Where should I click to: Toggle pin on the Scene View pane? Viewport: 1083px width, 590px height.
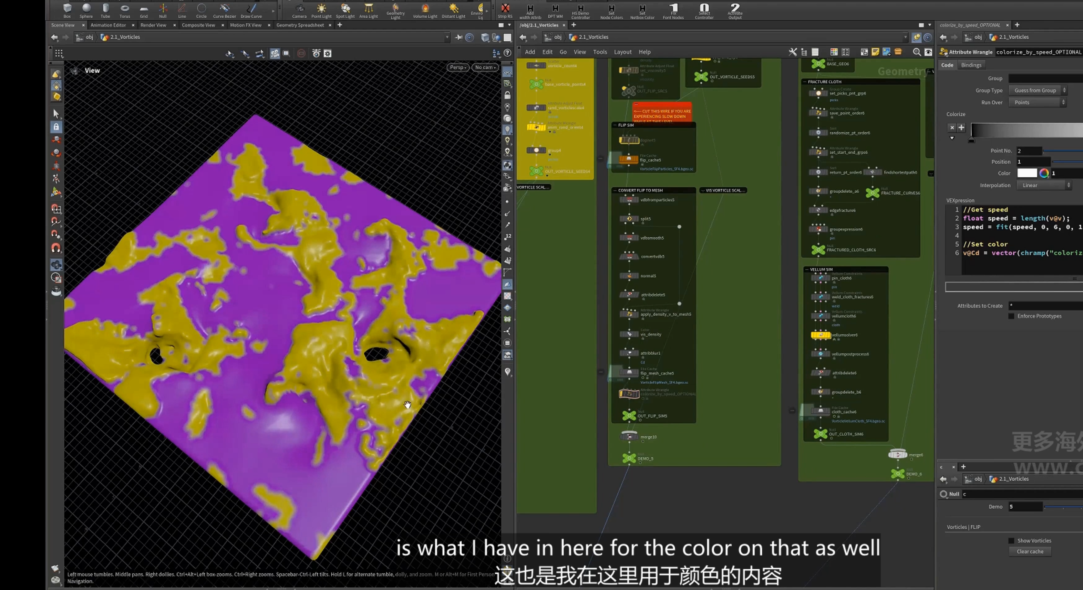(459, 38)
